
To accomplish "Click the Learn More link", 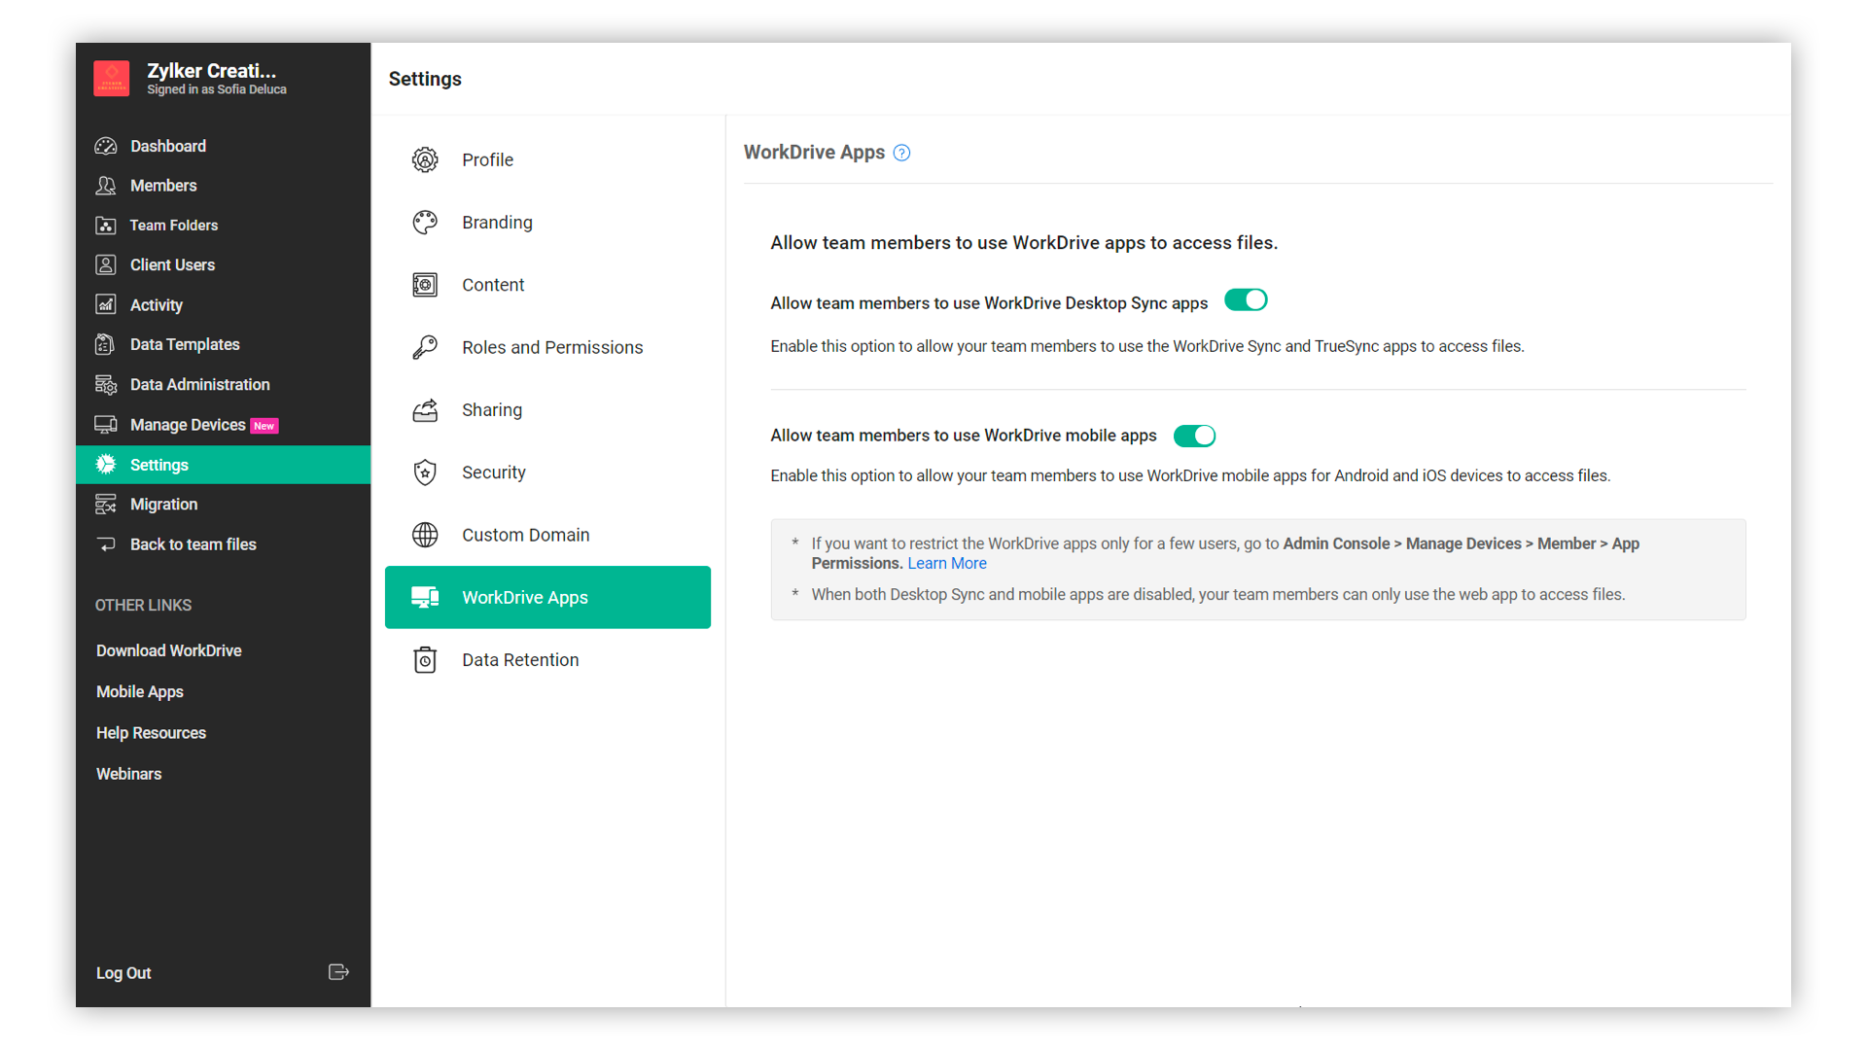I will pyautogui.click(x=946, y=564).
